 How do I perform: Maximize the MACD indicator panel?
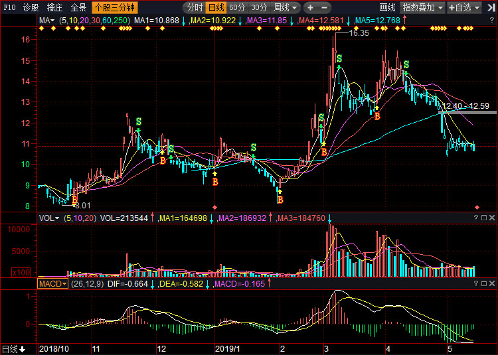point(483,283)
